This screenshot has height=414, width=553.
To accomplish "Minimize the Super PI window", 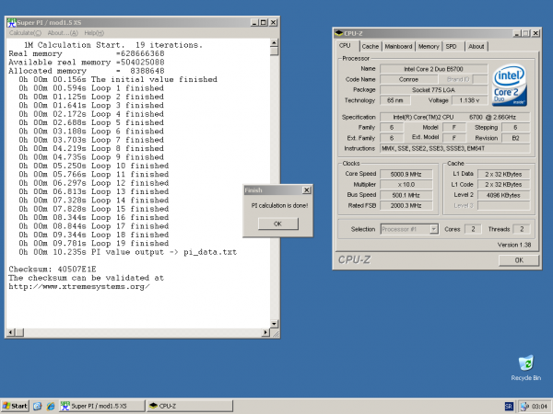I will 254,22.
